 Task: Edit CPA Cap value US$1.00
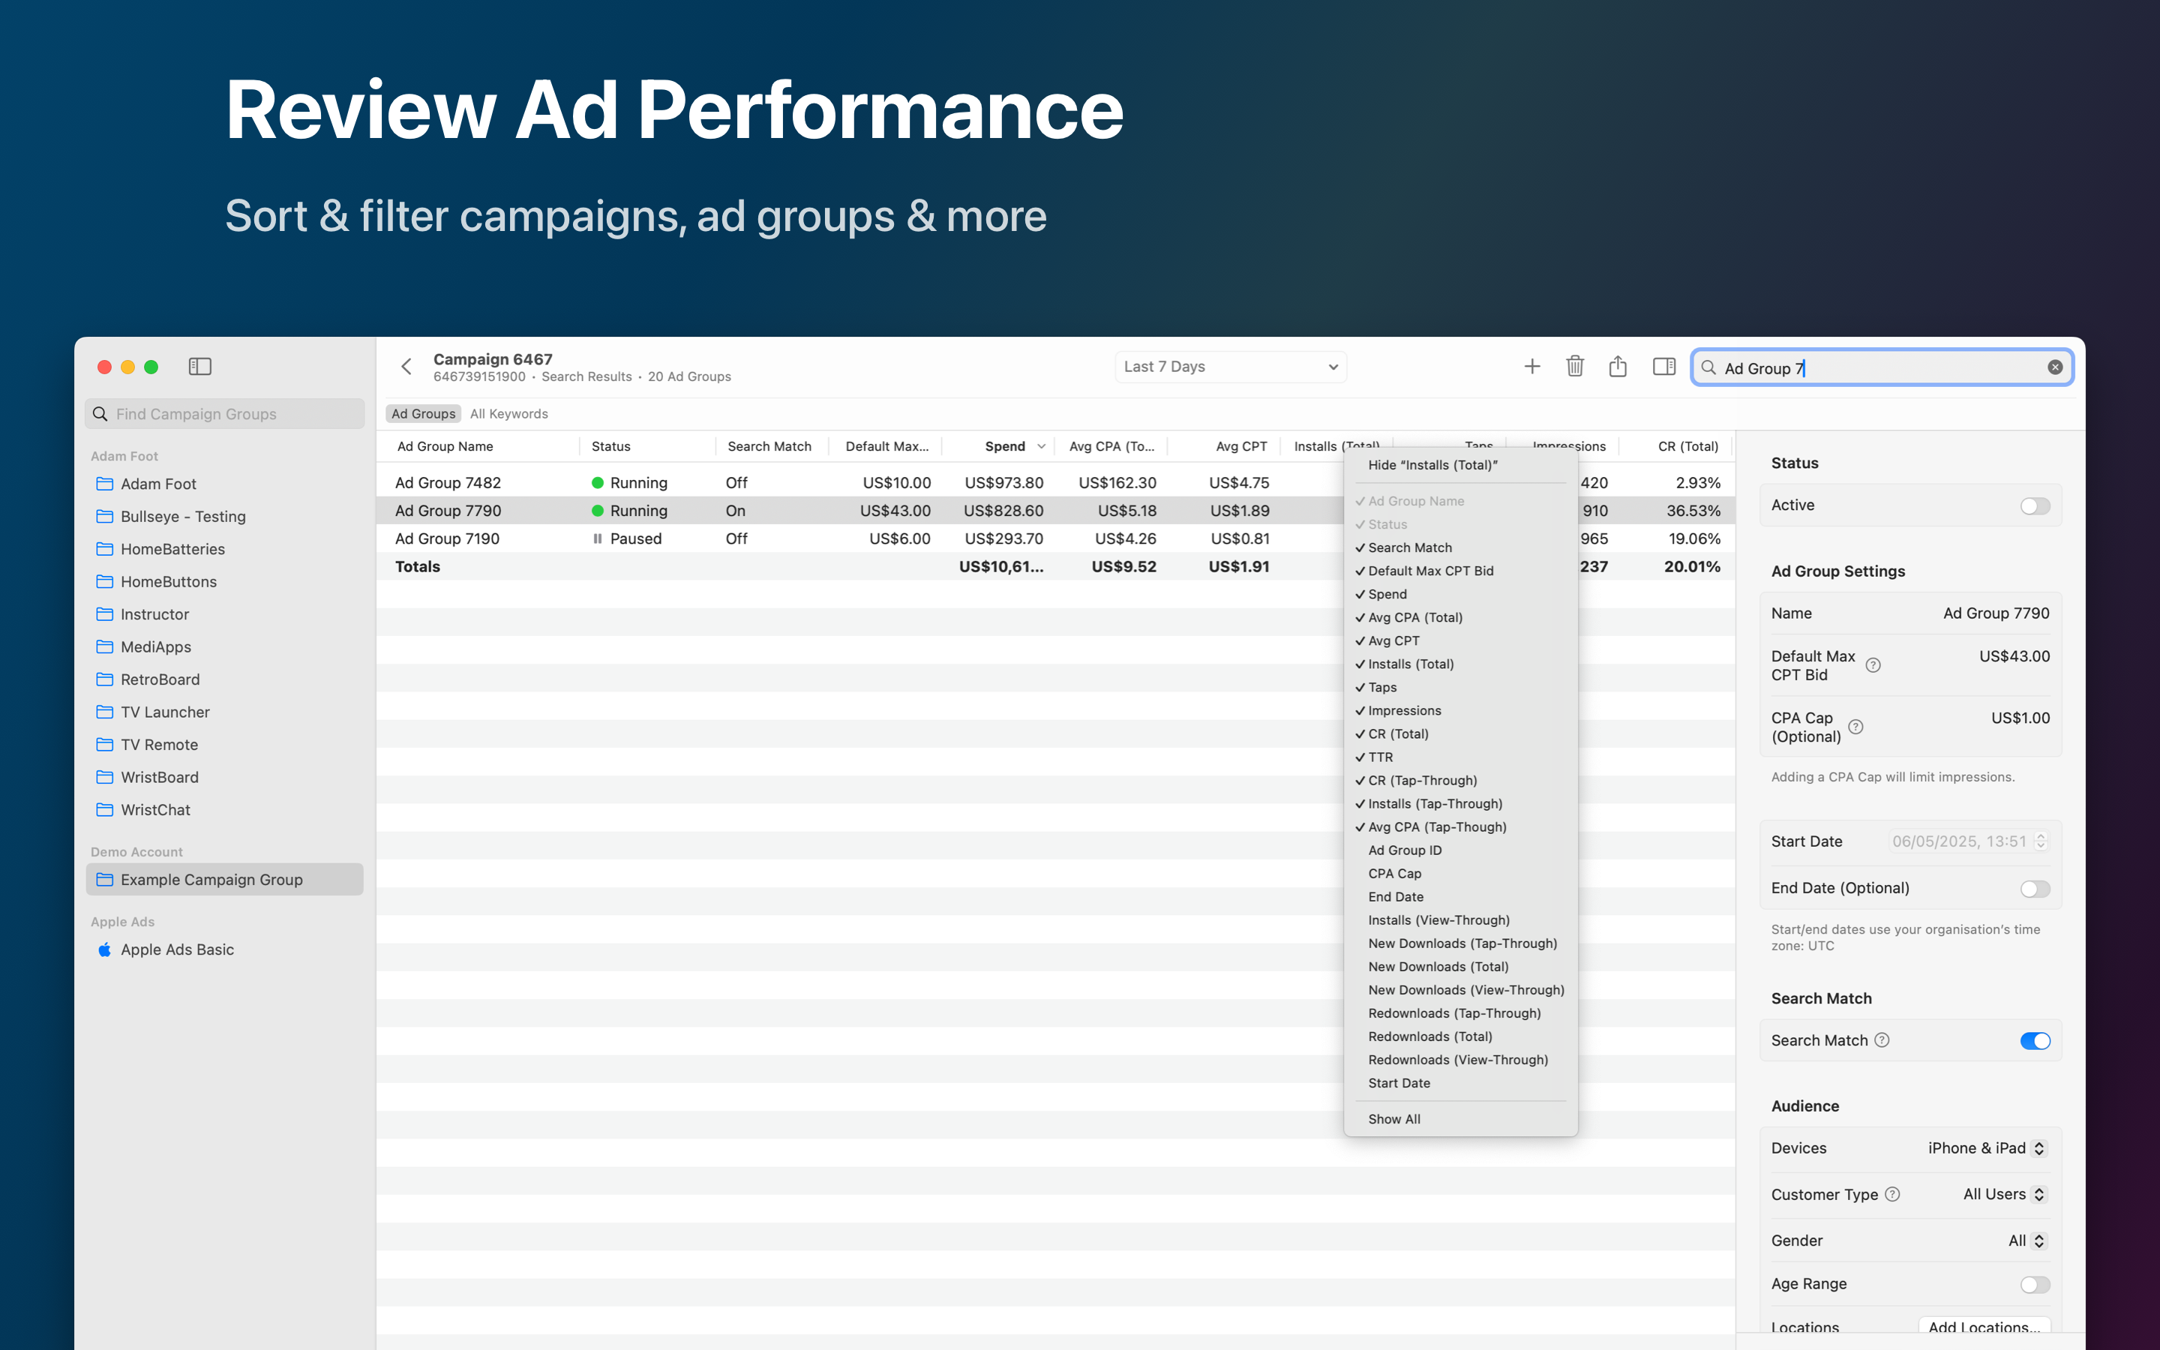[2020, 718]
